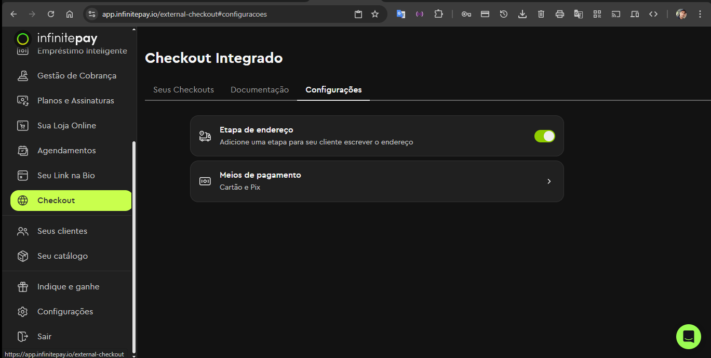Click the Seu Link na Bio icon
The height and width of the screenshot is (358, 711).
click(23, 176)
